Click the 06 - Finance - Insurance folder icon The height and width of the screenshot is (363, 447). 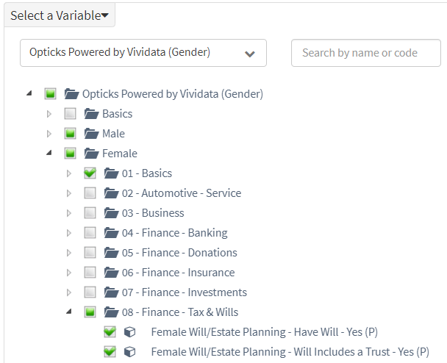(x=111, y=273)
